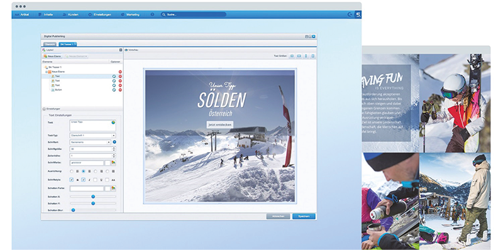503x250 pixels.
Task: Toggle the underline Schriftstyle checkbox
Action: tap(96, 180)
